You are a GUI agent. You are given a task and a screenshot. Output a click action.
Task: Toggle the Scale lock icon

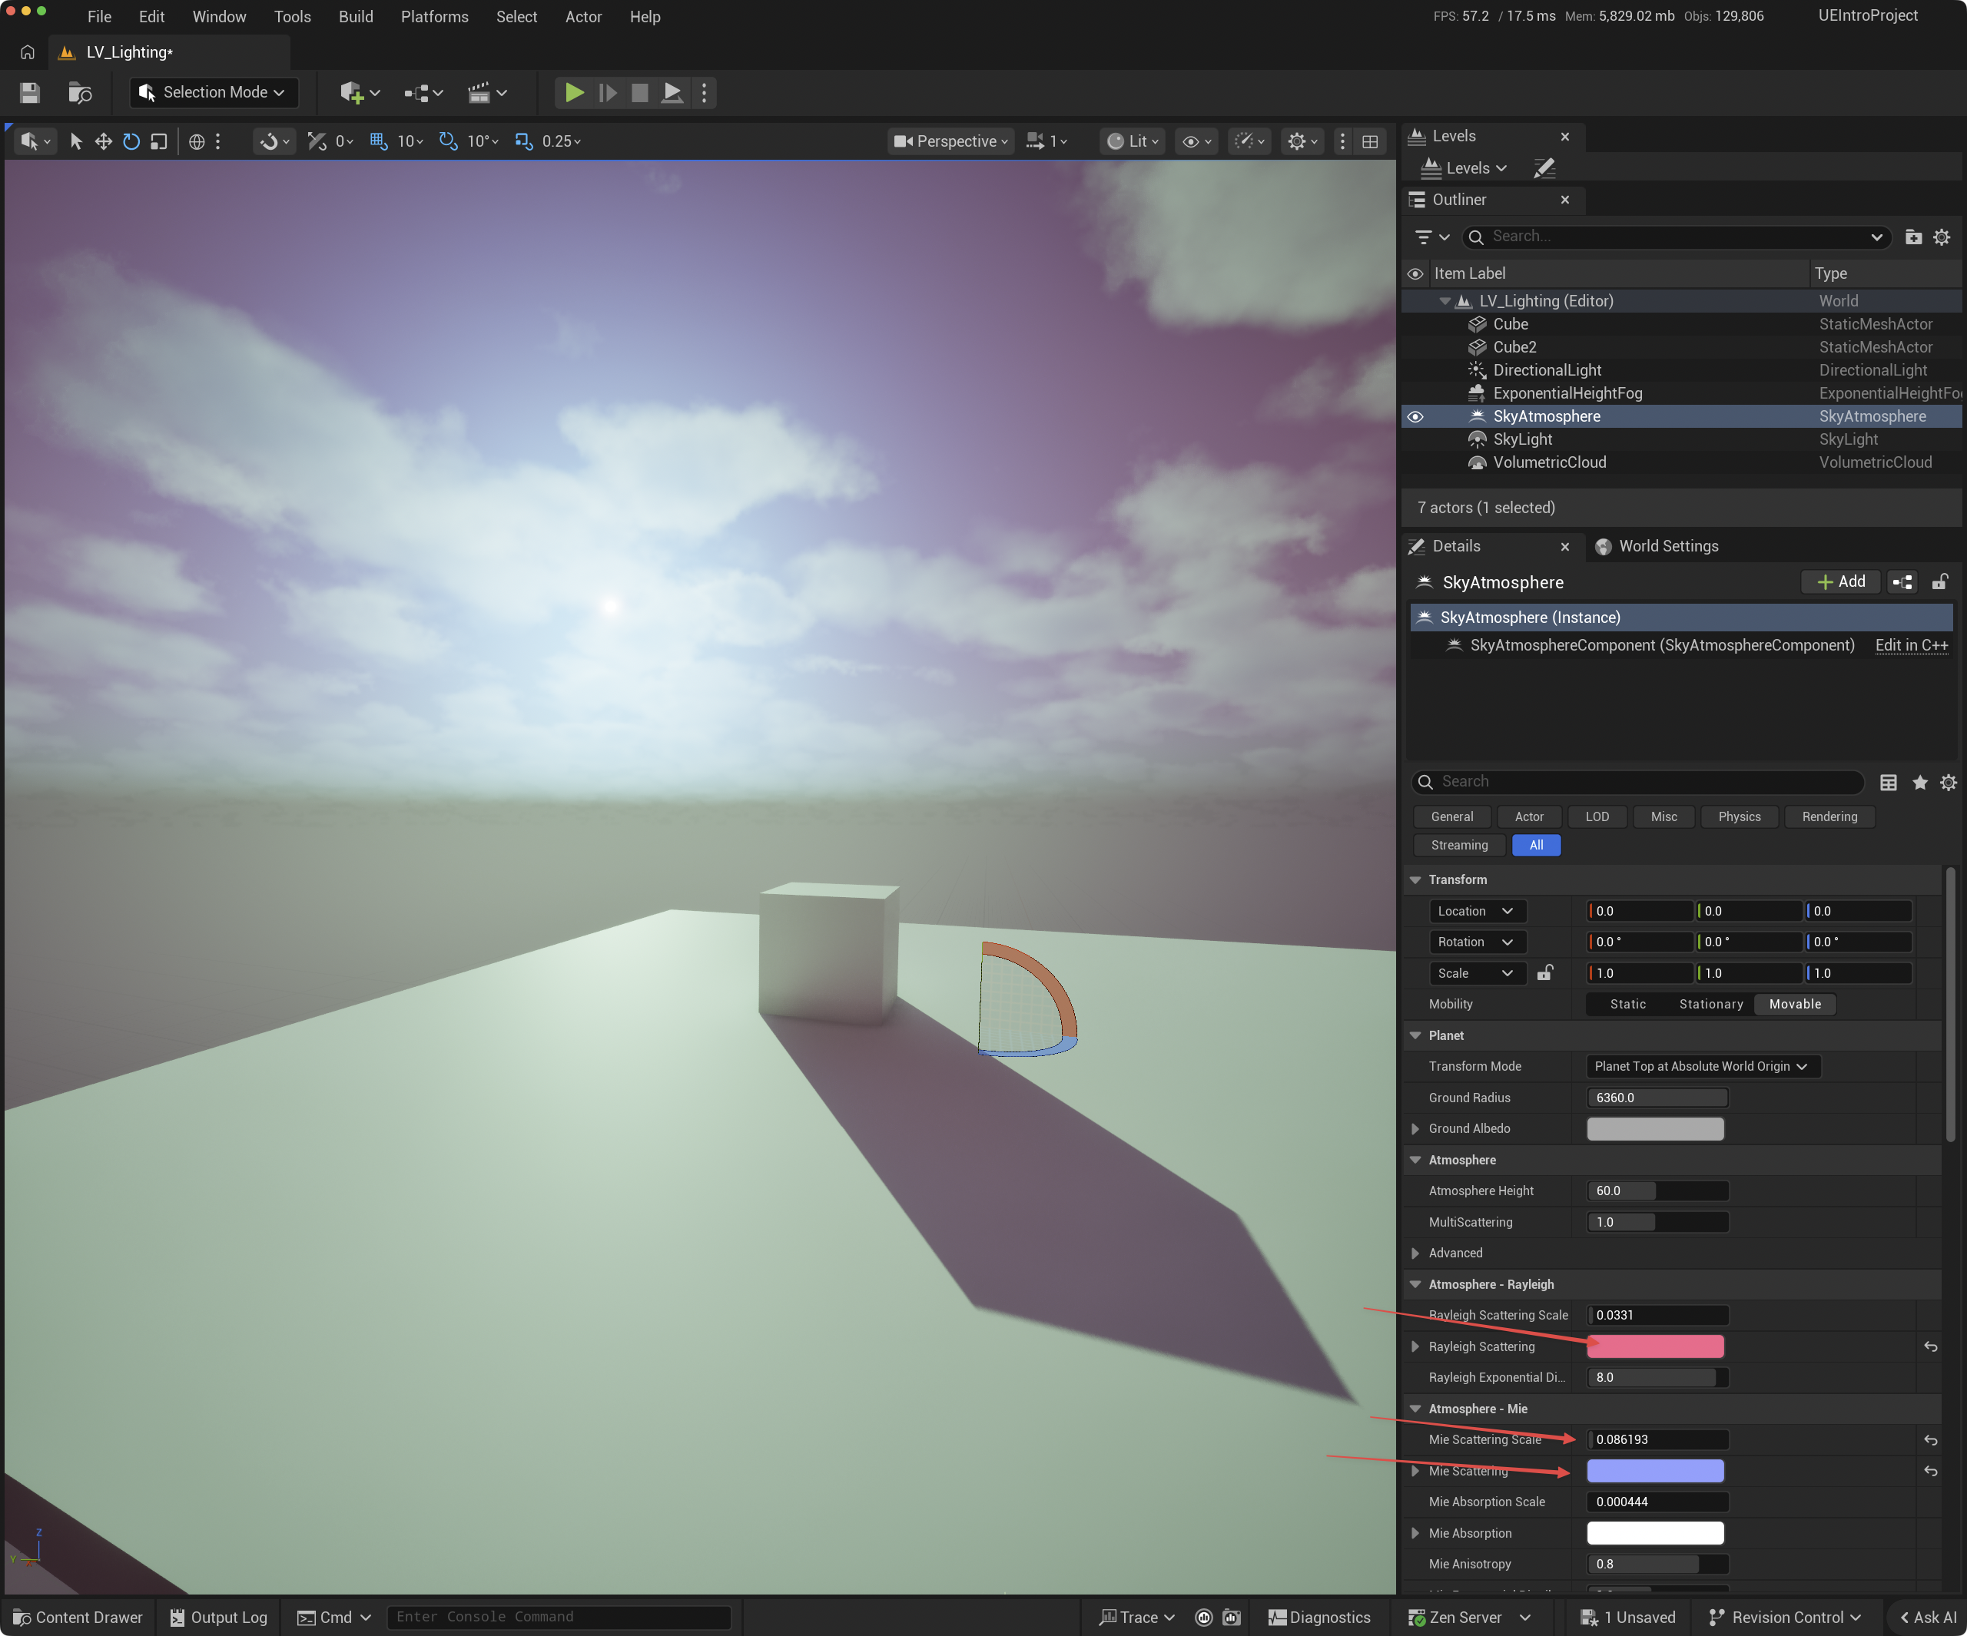coord(1544,973)
